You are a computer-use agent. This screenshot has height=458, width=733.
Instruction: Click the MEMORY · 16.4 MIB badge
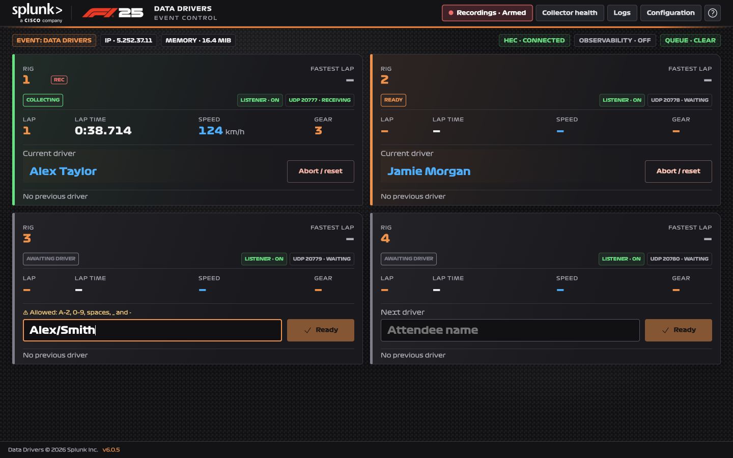tap(199, 40)
